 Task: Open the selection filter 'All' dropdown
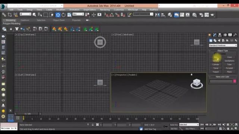pos(25,14)
